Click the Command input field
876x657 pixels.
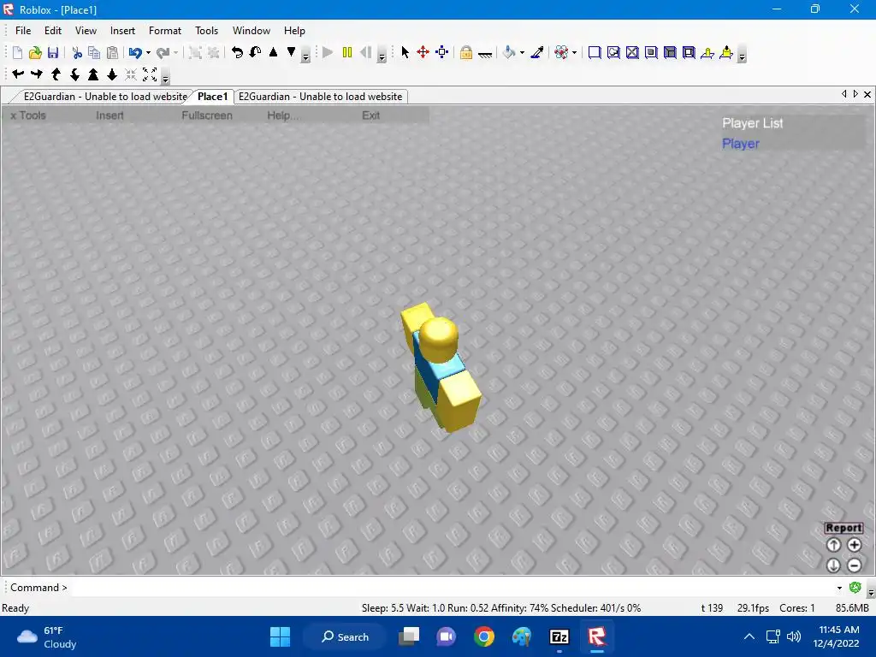(453, 588)
